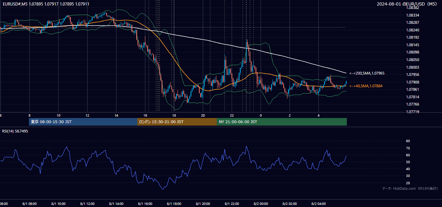Screen dimensions: 442x207
Task: Click price axis value 1.07861
Action: coord(413,89)
